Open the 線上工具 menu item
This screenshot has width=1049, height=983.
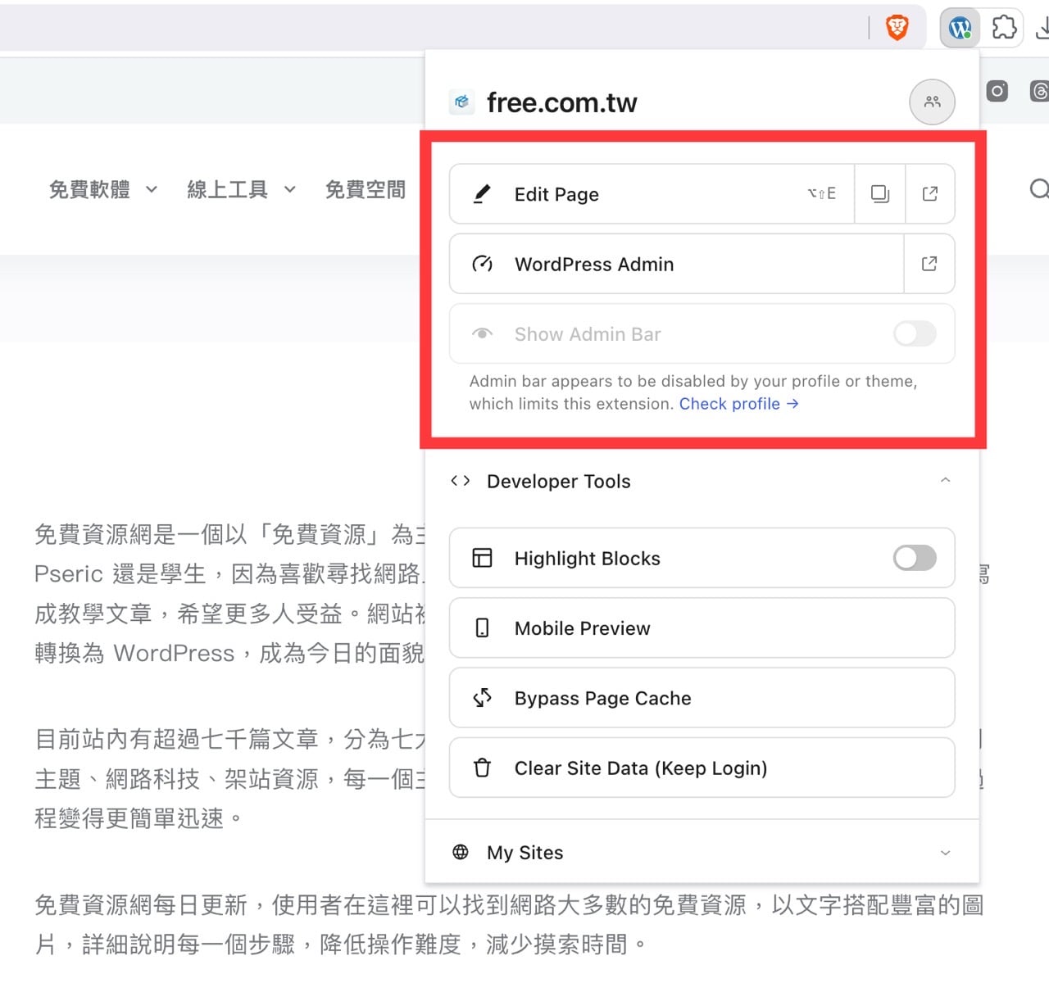228,189
